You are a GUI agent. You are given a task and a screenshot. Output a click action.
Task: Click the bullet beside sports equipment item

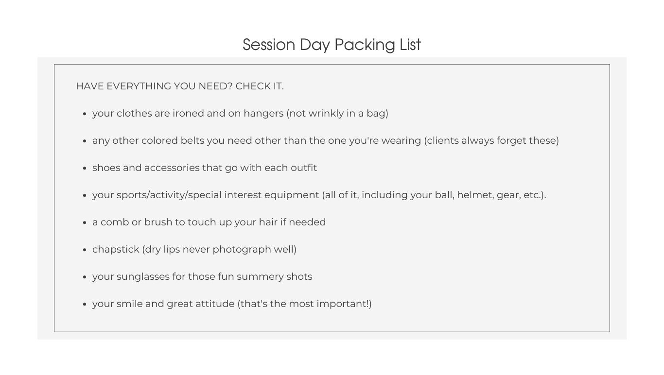point(86,196)
